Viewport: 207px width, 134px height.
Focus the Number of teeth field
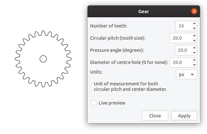click(183, 26)
